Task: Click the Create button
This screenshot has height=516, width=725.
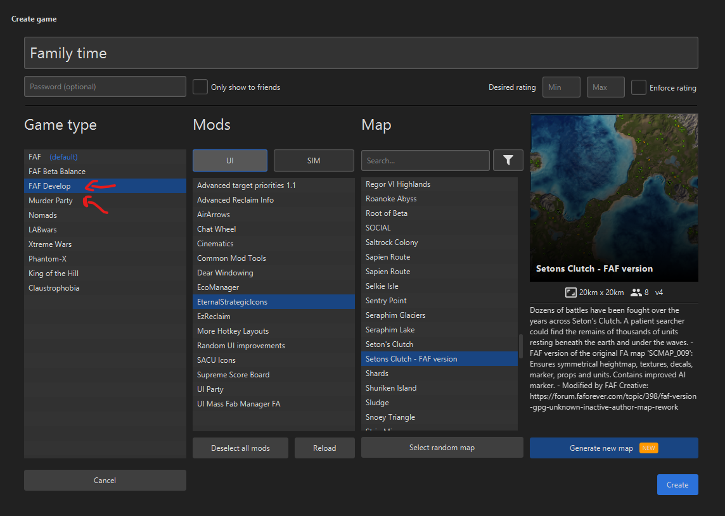Action: click(677, 484)
